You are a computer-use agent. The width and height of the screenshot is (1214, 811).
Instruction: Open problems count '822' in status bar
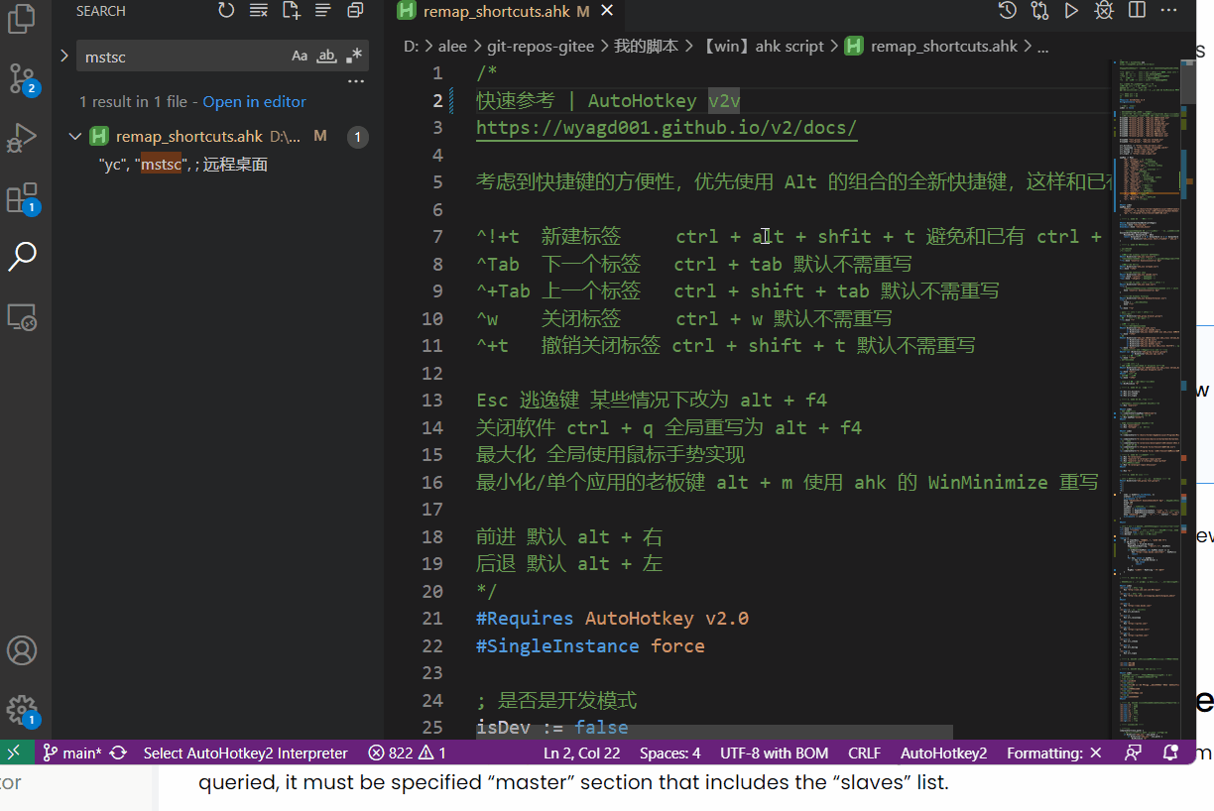[x=407, y=753]
